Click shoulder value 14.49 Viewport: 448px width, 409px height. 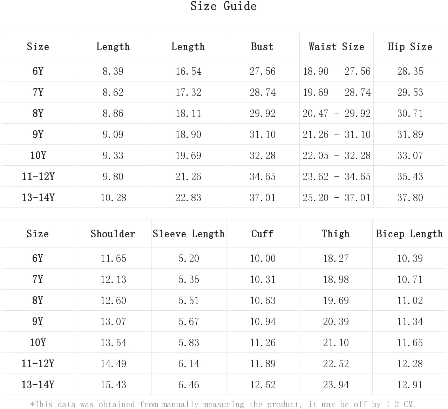click(x=113, y=364)
